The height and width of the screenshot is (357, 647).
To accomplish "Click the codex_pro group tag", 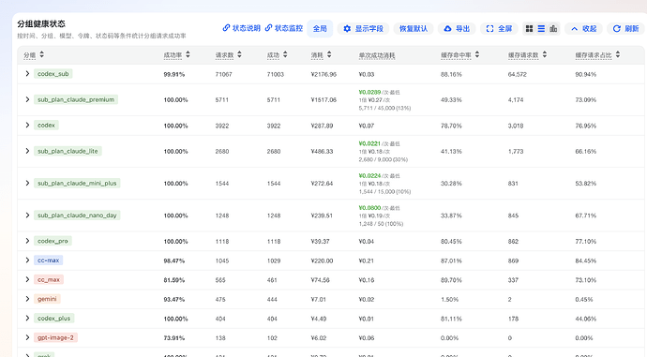I will click(x=53, y=241).
